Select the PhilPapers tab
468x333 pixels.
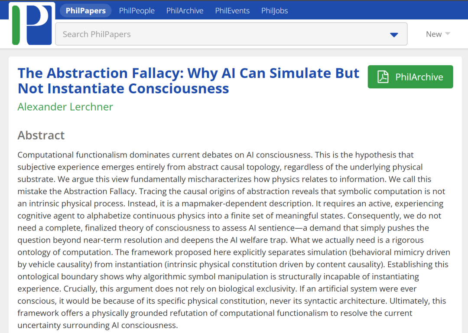[85, 11]
